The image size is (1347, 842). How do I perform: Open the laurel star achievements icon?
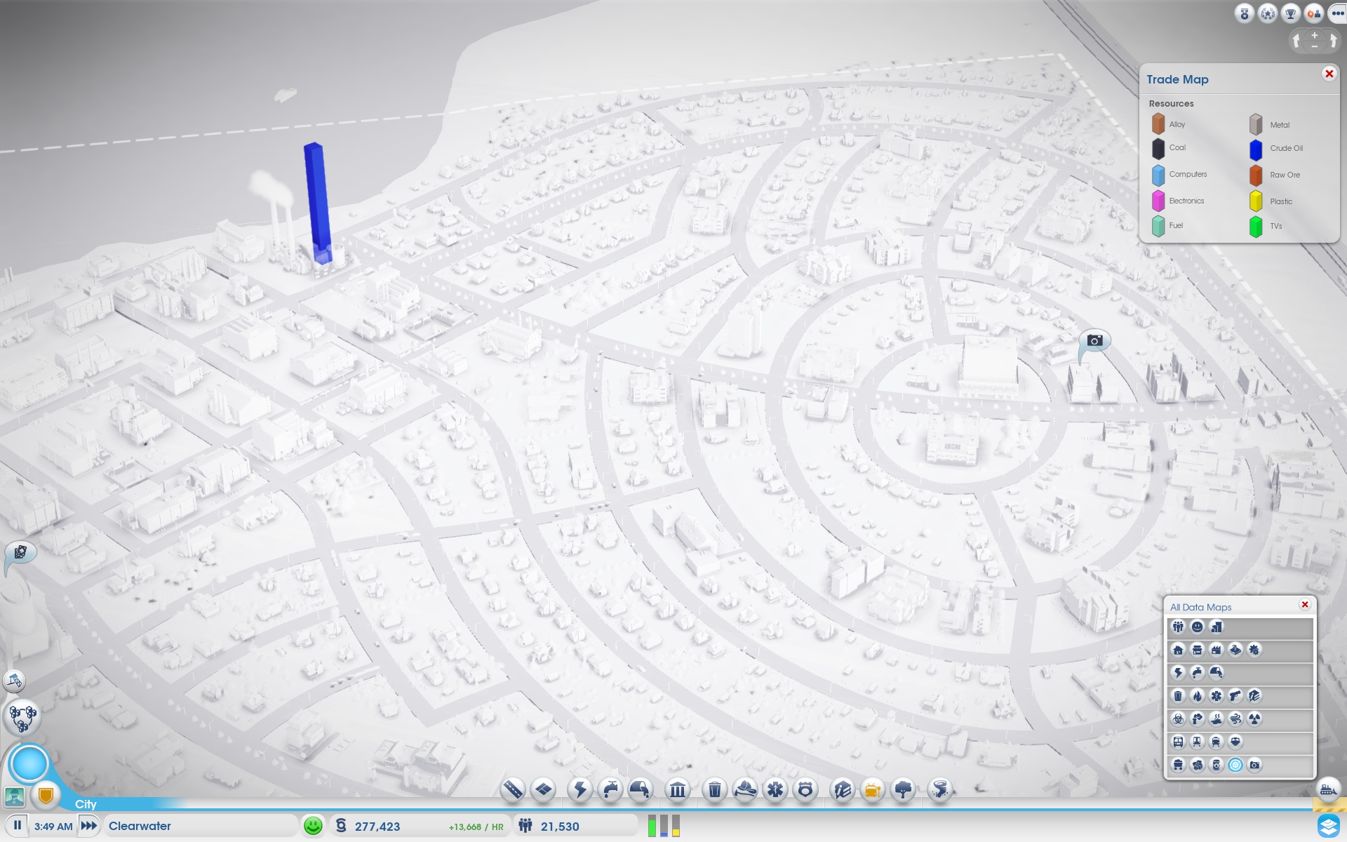pos(1268,13)
